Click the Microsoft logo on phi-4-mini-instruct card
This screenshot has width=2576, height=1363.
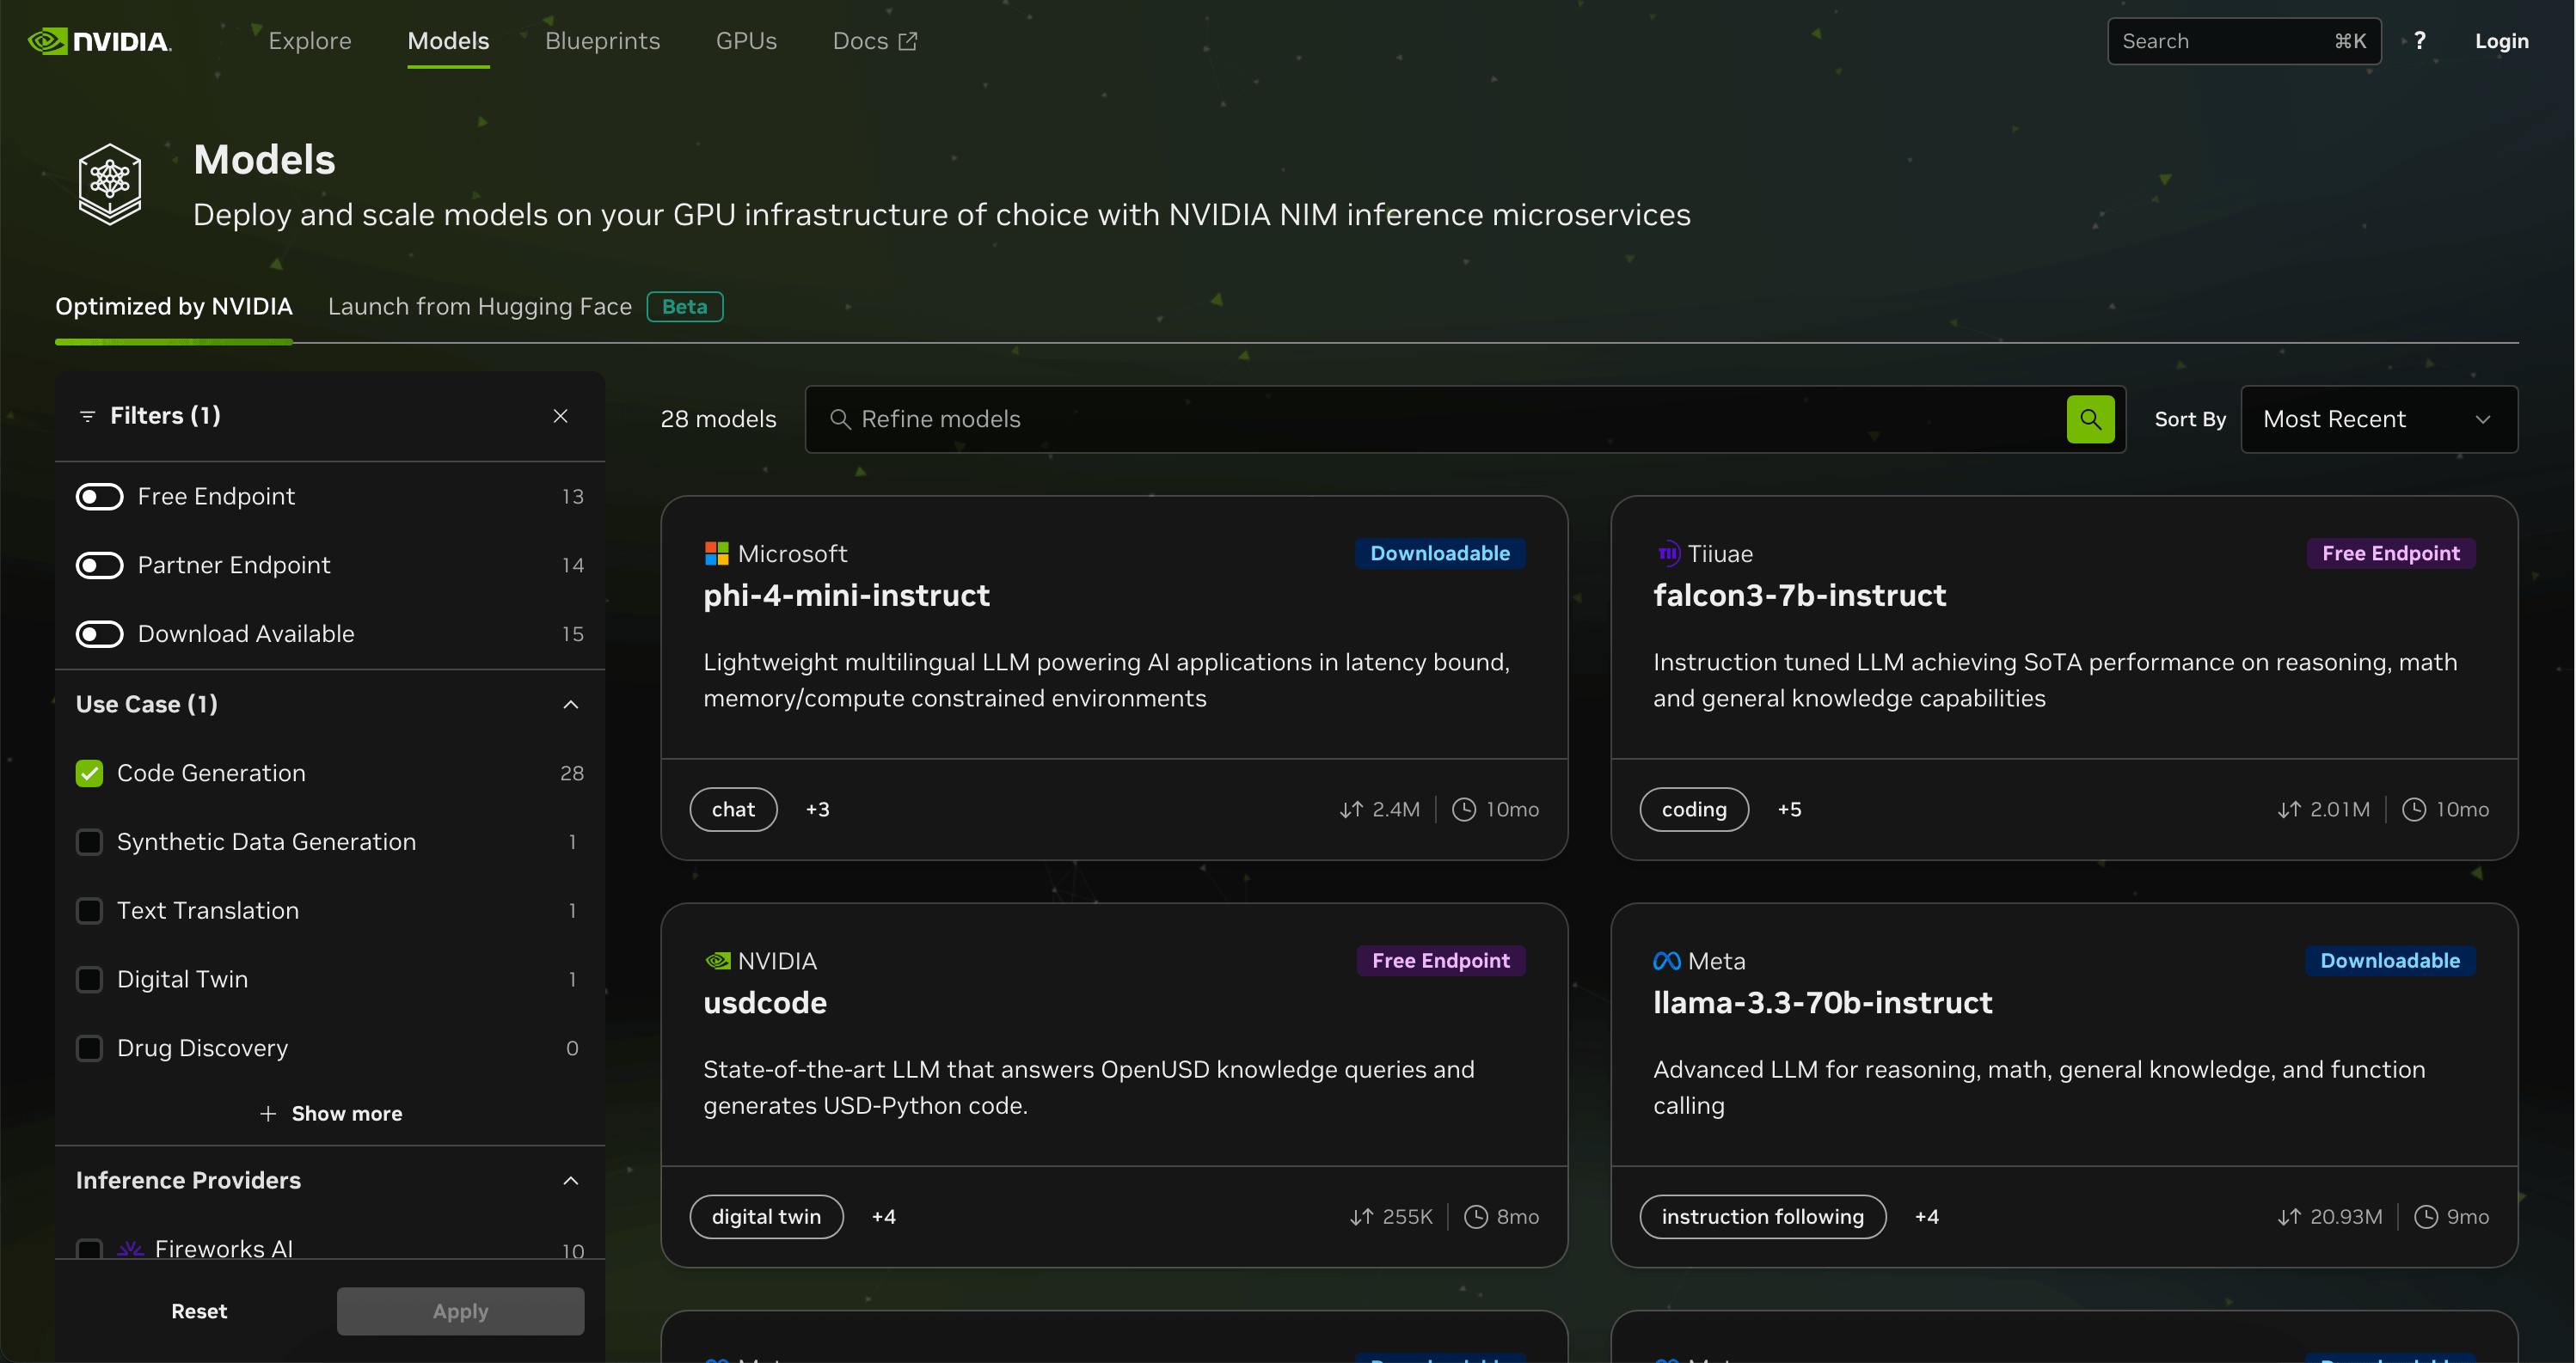716,553
